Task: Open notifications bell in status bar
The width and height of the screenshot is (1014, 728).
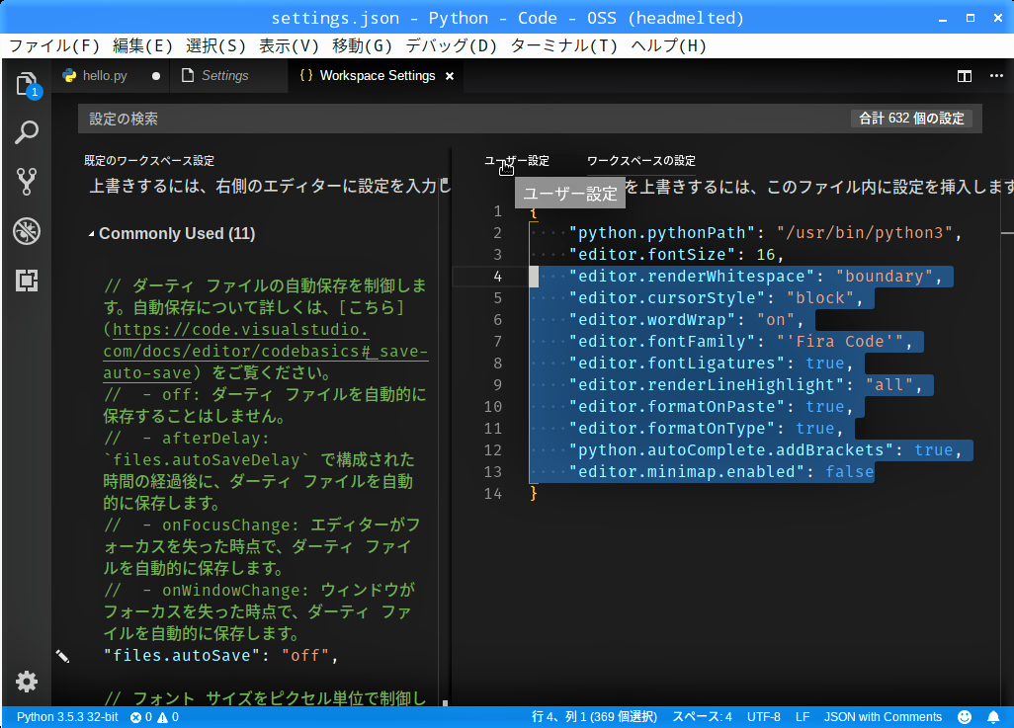Action: point(993,717)
